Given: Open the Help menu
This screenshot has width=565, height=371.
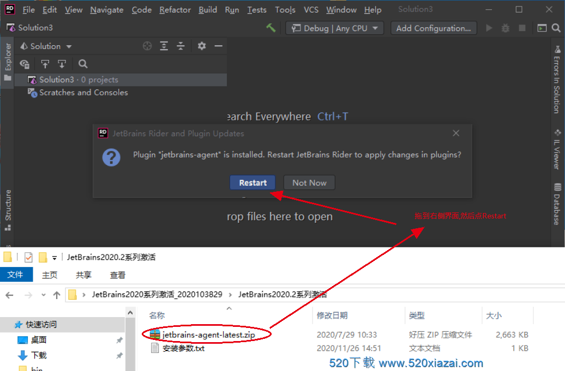Looking at the screenshot, I should pos(372,10).
